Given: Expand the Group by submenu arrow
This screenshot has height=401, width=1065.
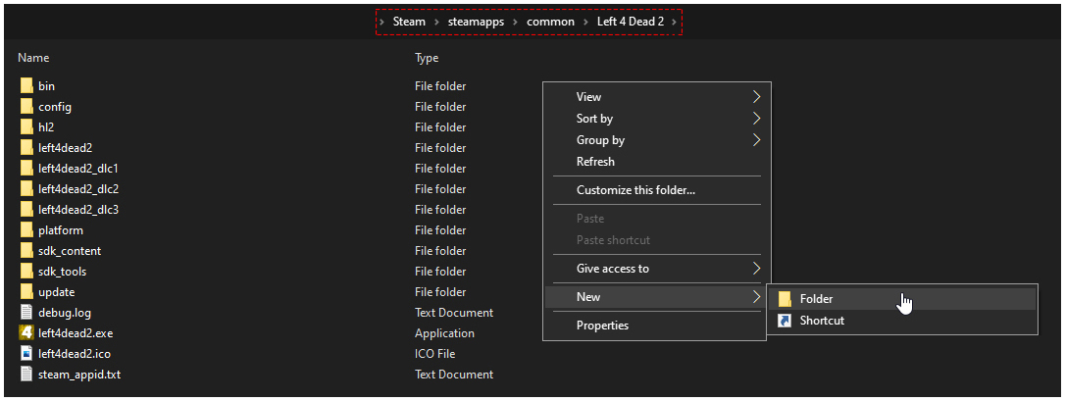Looking at the screenshot, I should pyautogui.click(x=756, y=140).
